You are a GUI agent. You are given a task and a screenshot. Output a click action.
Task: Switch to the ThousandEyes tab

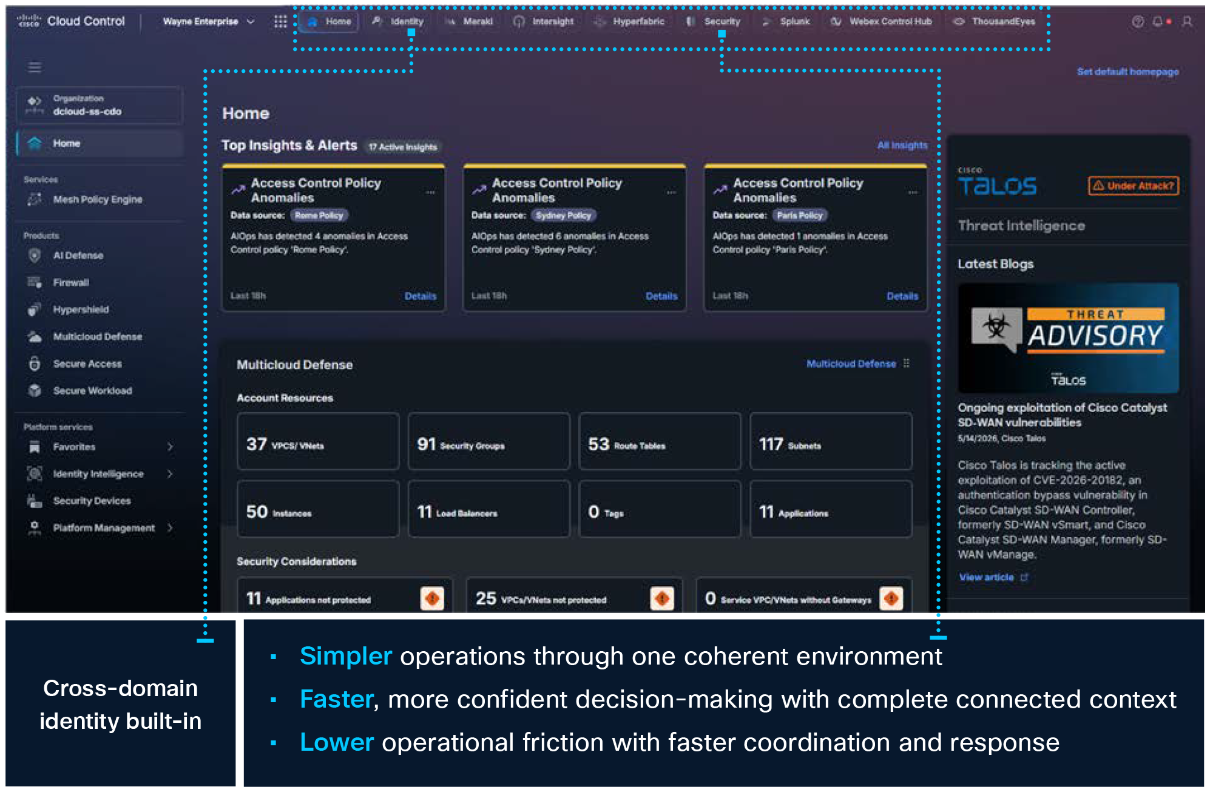pos(994,22)
